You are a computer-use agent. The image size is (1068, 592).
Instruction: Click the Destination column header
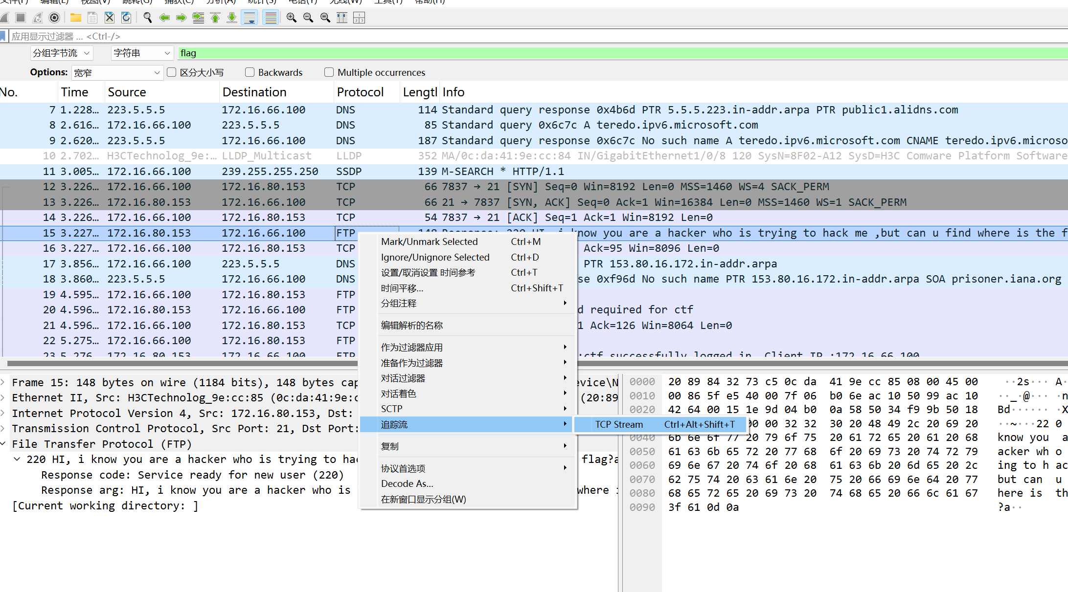254,92
